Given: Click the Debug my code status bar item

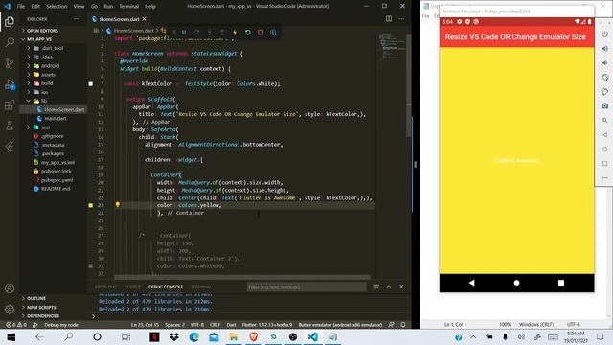Looking at the screenshot, I should [61, 325].
